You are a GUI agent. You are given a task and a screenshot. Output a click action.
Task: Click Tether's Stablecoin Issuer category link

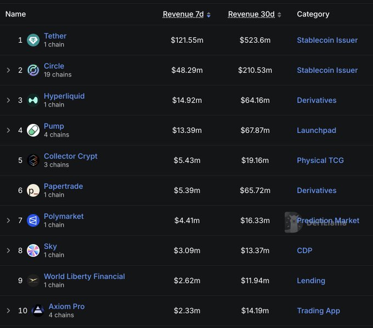point(327,40)
